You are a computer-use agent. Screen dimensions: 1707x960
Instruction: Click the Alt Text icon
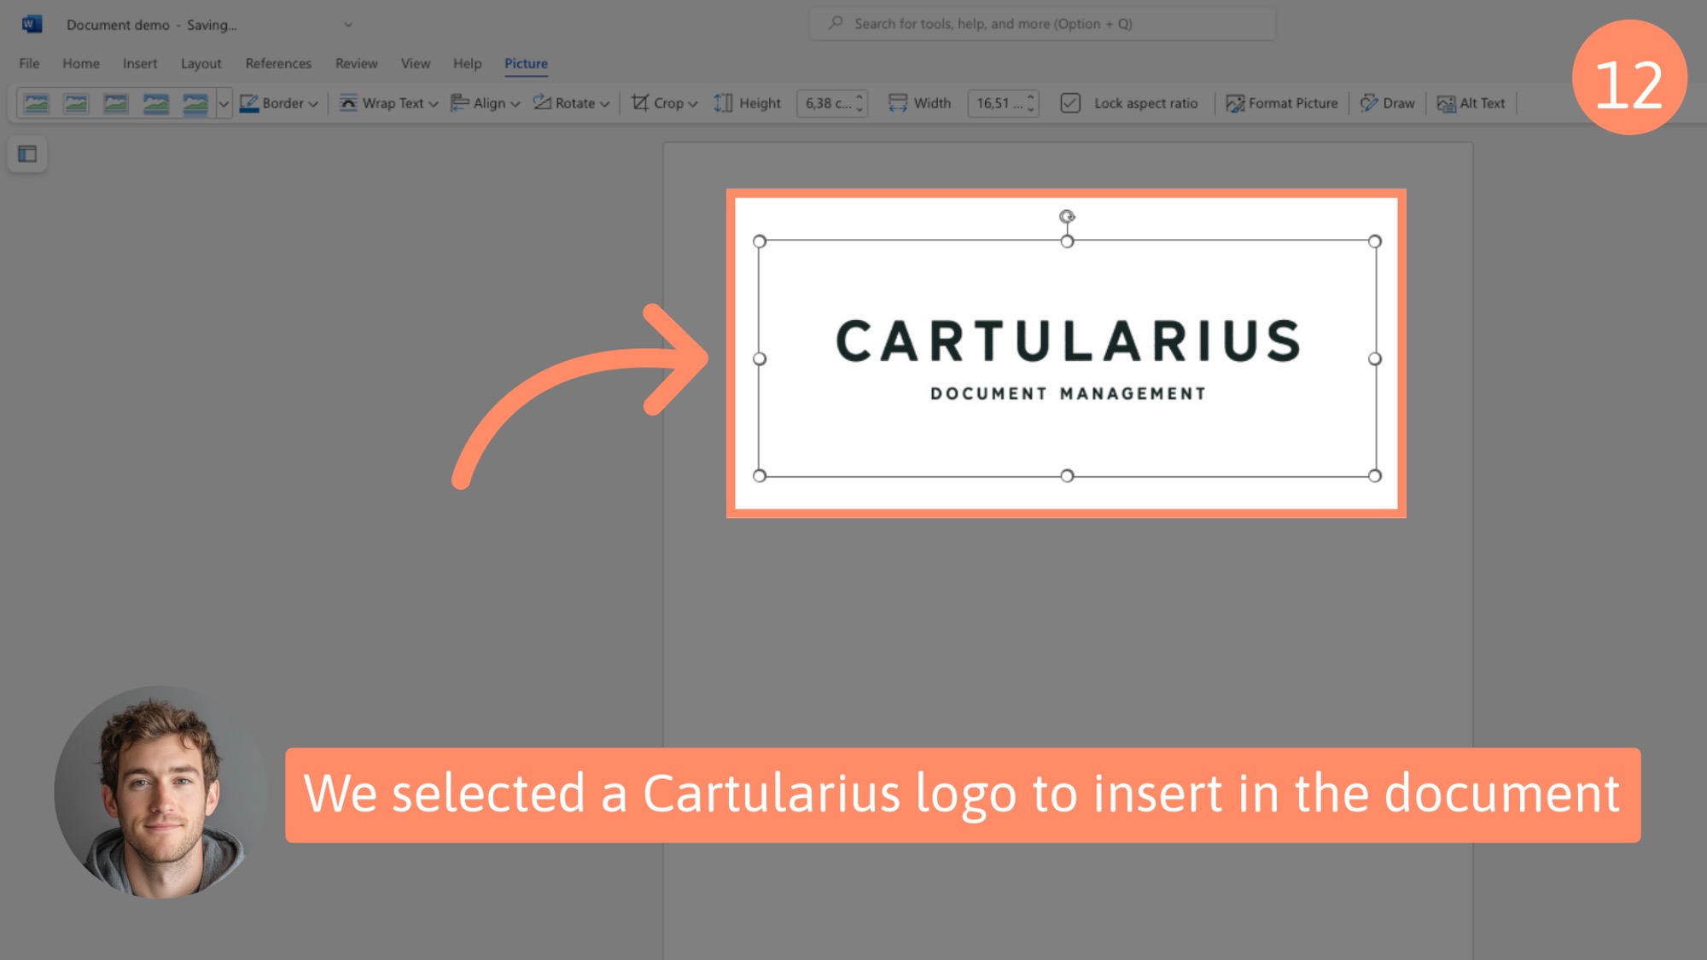(x=1446, y=103)
